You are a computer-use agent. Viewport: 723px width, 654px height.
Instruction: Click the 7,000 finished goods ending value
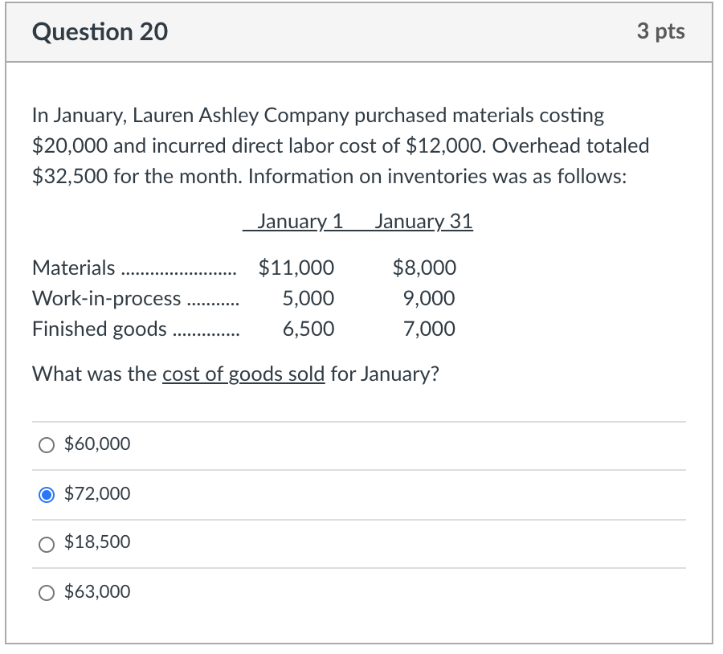coord(429,329)
